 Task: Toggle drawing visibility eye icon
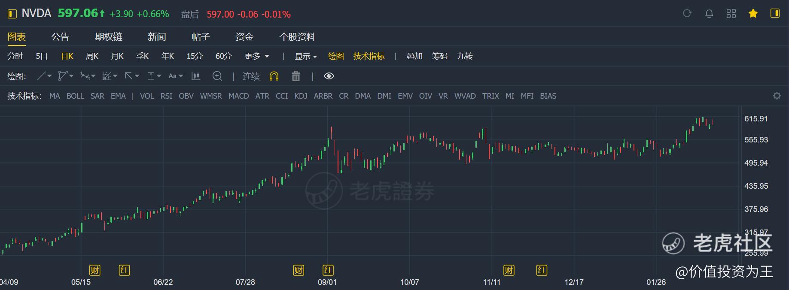coord(329,76)
